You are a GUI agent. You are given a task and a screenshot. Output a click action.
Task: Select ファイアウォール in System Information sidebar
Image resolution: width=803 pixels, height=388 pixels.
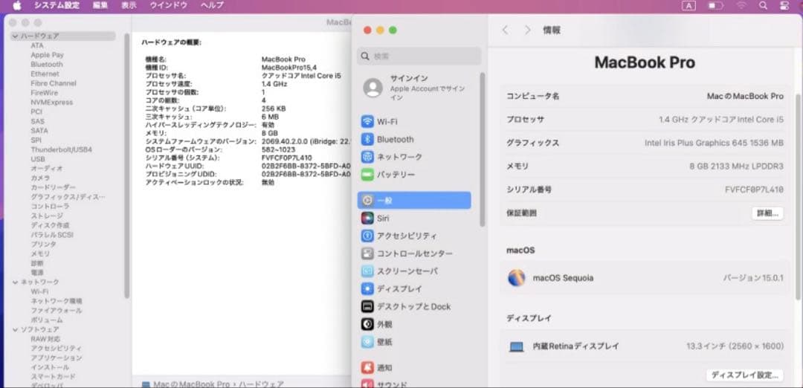tap(57, 310)
